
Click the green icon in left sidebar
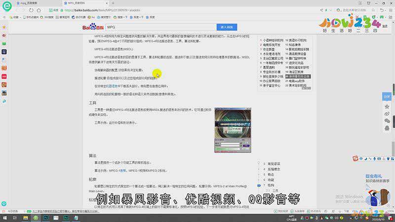click(4, 43)
